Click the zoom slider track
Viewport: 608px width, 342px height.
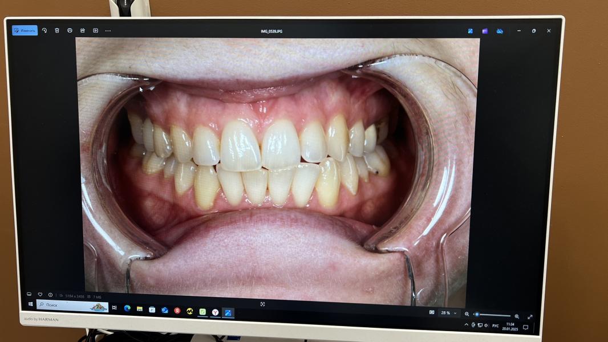tap(492, 315)
